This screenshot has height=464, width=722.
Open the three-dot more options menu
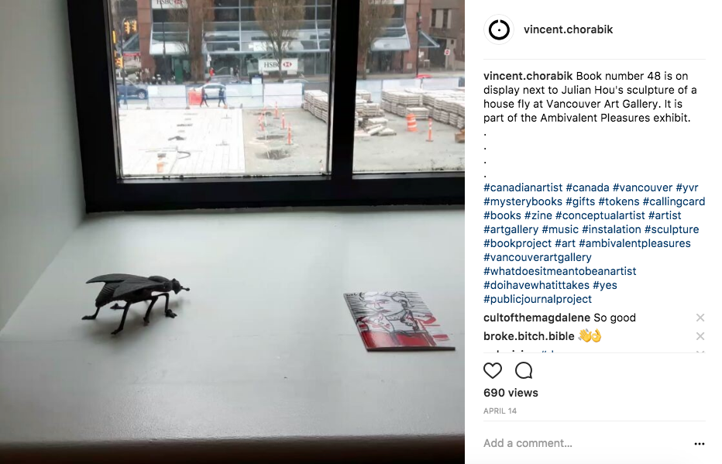pos(699,444)
